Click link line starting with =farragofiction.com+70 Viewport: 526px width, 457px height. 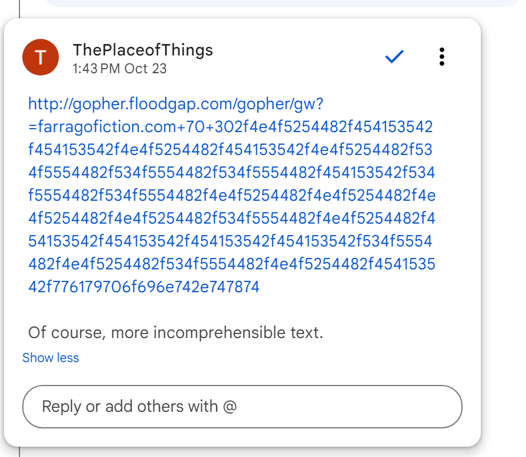[230, 127]
